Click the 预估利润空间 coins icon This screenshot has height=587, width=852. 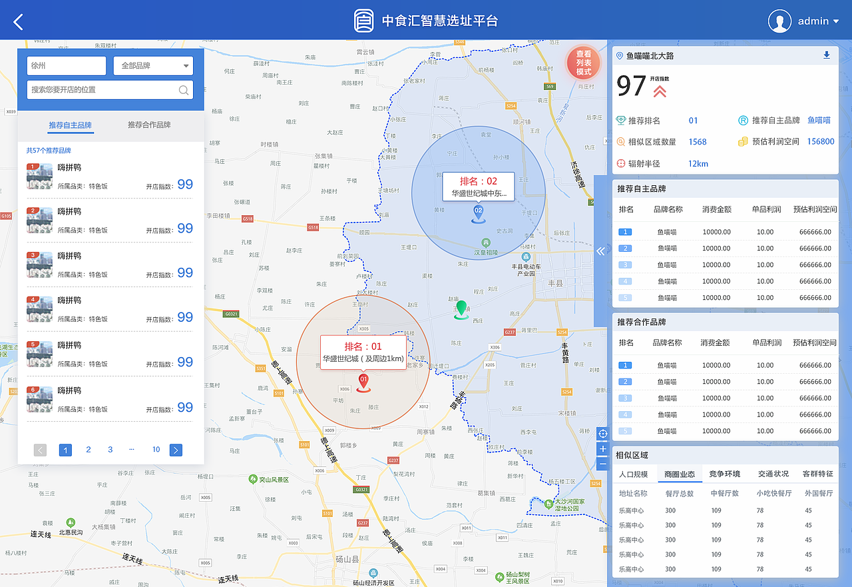click(744, 142)
